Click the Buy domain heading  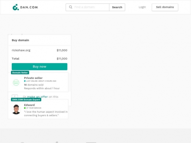tap(20, 40)
